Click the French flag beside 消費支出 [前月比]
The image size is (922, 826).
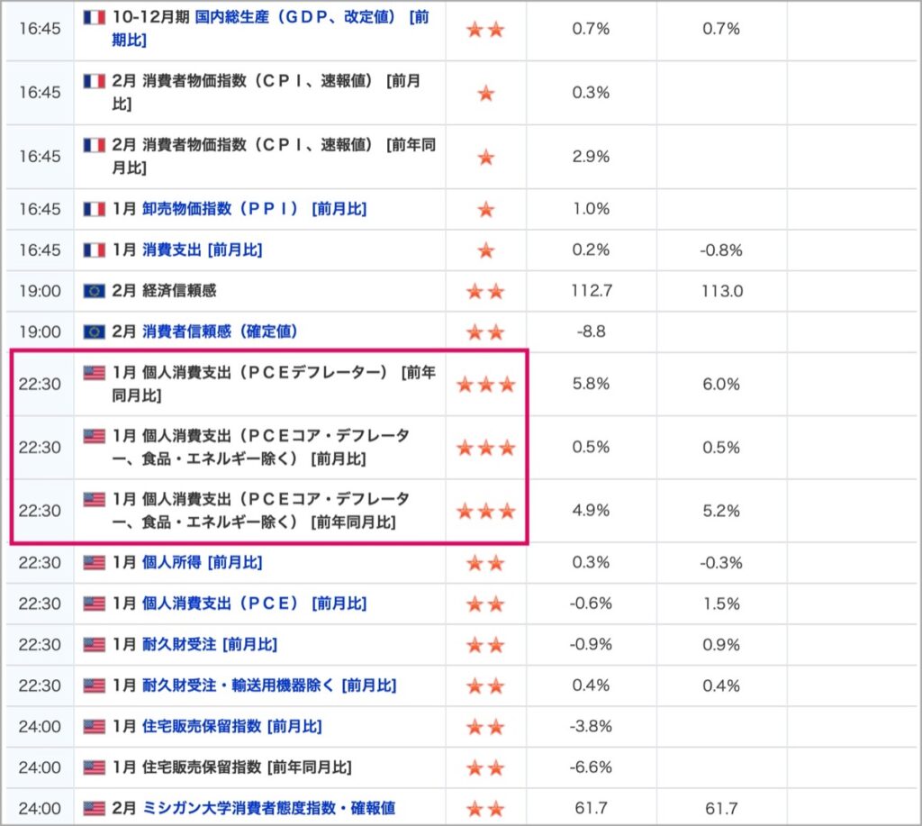(x=94, y=250)
